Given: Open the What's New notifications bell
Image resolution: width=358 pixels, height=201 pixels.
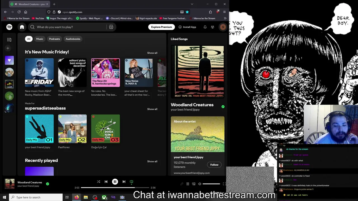Looking at the screenshot, I should [x=205, y=27].
